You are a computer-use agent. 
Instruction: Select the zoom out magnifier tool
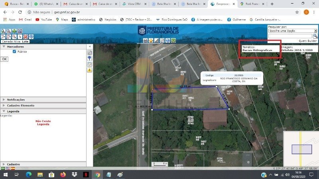tap(8, 31)
